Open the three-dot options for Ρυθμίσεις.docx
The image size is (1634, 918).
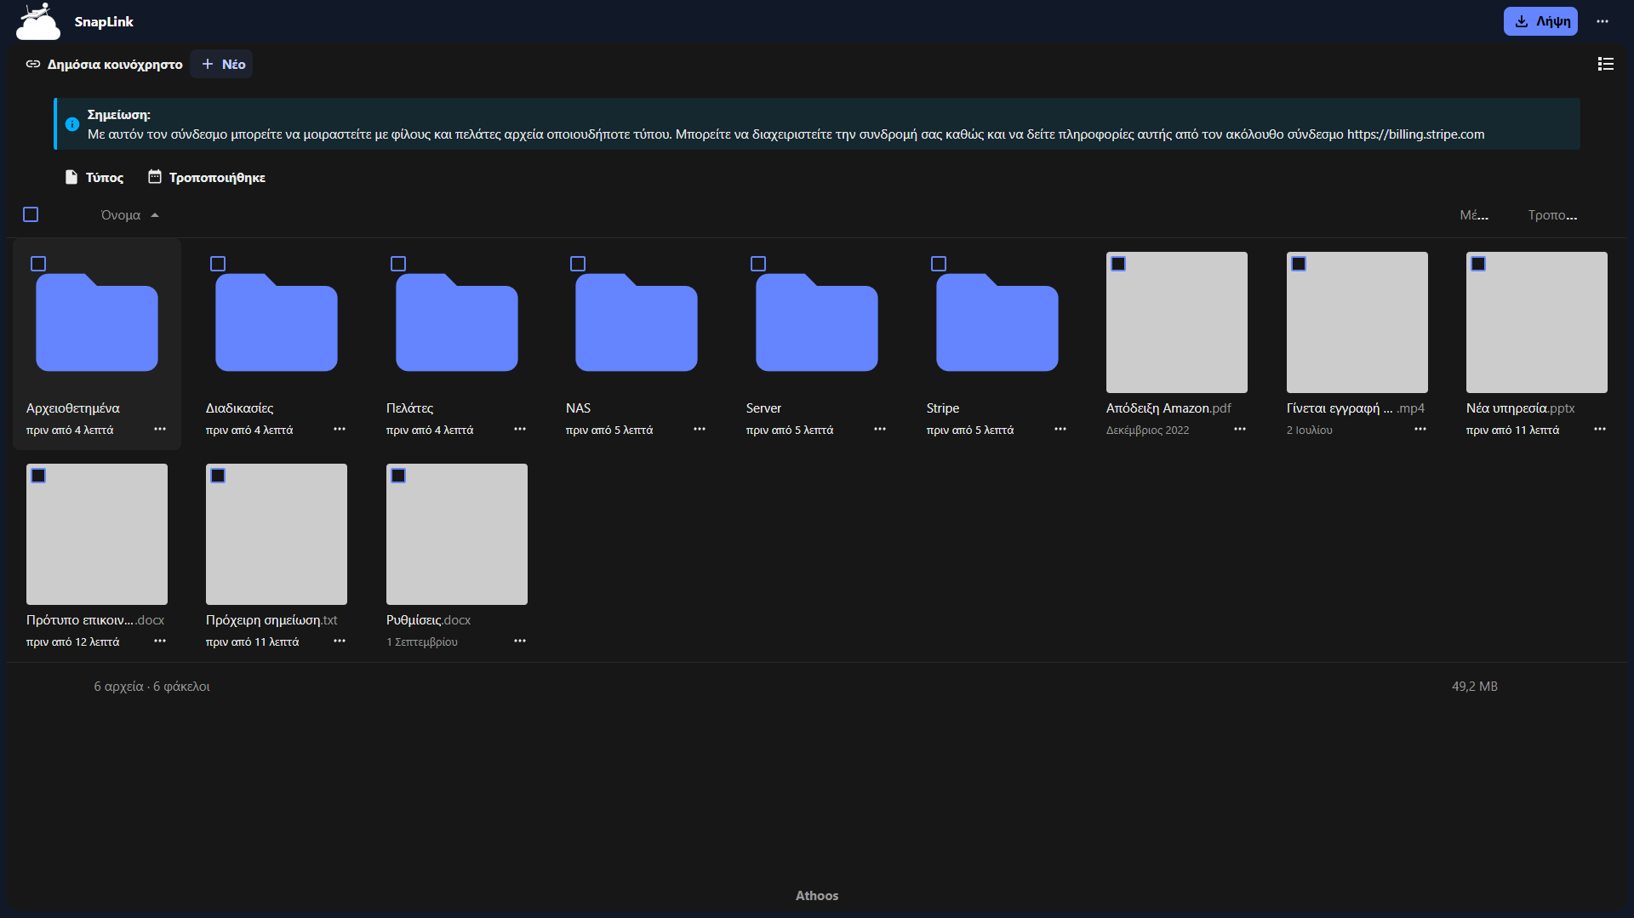(x=520, y=641)
